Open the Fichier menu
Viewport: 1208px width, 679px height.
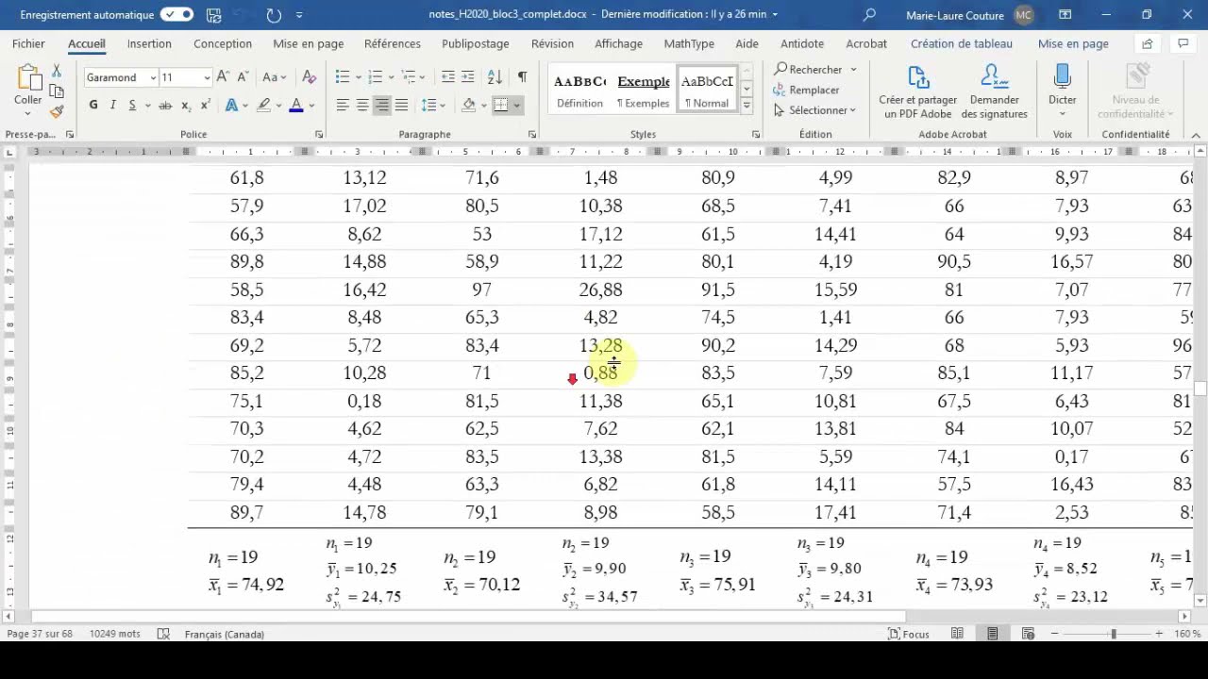(28, 43)
